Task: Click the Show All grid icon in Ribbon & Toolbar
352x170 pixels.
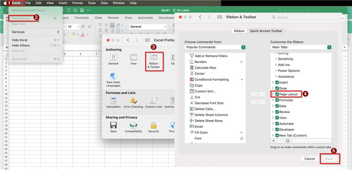Action: [220, 17]
